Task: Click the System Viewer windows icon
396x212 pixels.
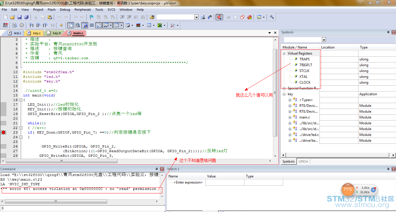Action: pos(159,25)
